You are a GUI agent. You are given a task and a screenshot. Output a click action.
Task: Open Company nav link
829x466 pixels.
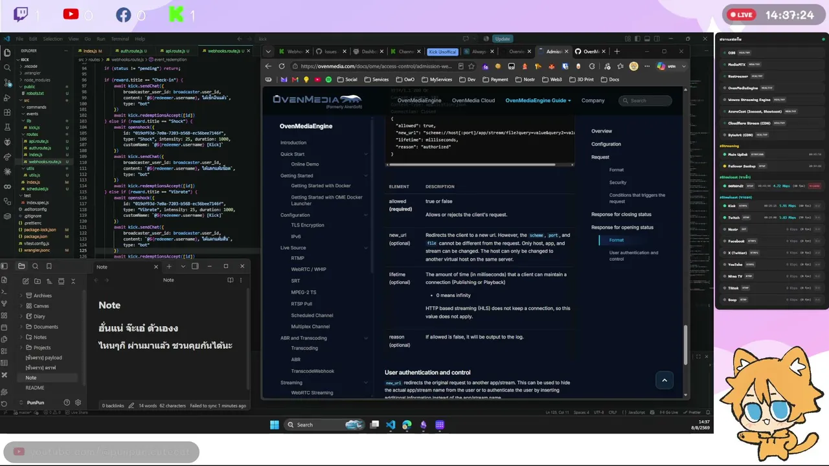pos(593,100)
